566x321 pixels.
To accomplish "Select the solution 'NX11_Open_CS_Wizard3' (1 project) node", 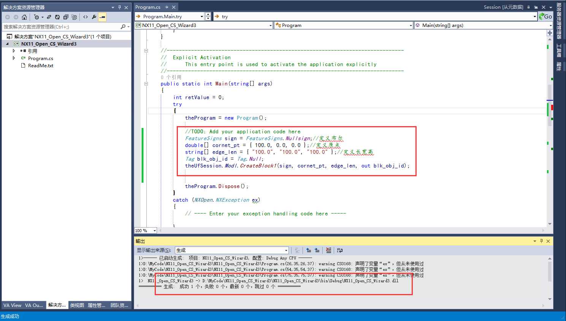I will [63, 36].
